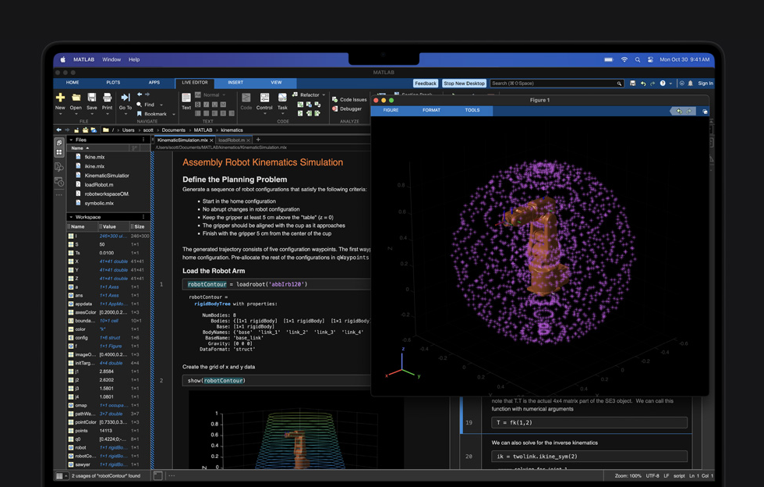764x487 pixels.
Task: Click the browse for folder icon
Action: 85,130
